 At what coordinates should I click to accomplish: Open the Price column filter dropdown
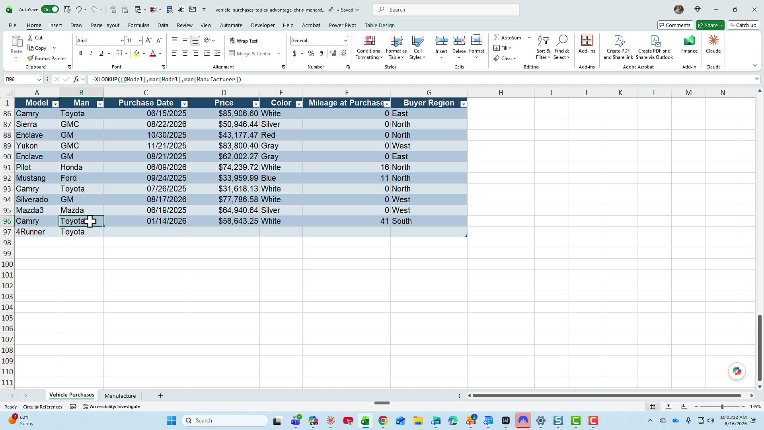click(x=256, y=104)
